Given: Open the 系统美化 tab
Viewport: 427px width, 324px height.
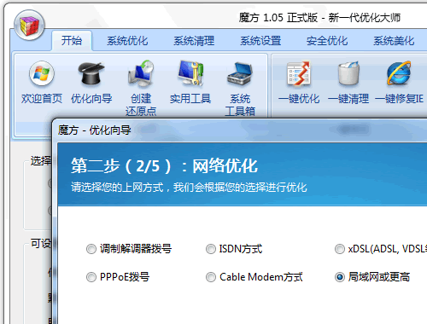Looking at the screenshot, I should pos(394,41).
